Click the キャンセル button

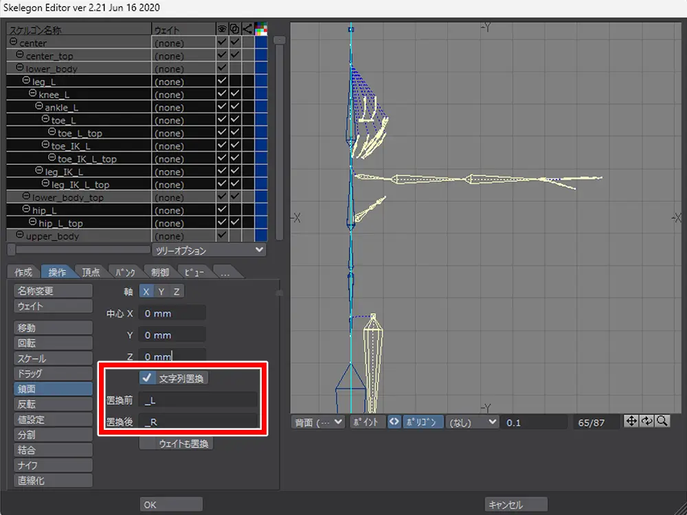[x=515, y=505]
